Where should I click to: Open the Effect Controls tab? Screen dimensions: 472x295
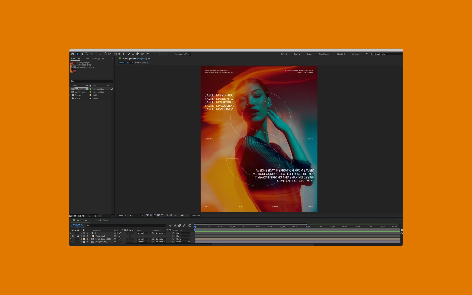pyautogui.click(x=95, y=58)
